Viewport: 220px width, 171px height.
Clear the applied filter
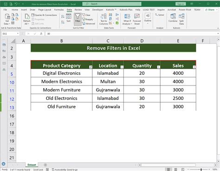(86, 15)
